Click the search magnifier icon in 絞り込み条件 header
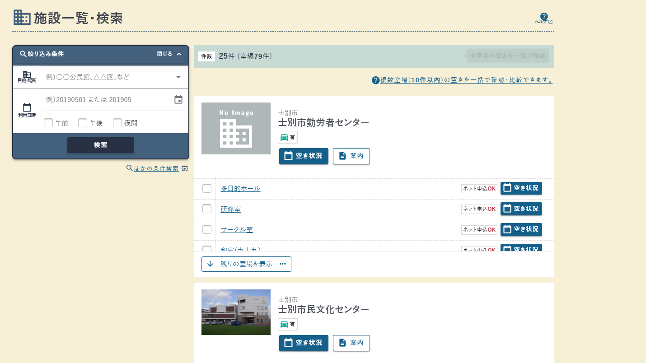Screen dimensions: 646x363 point(23,54)
